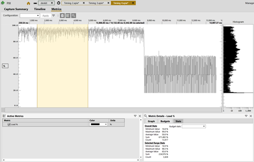Switch to the Graph tab
The width and height of the screenshot is (254, 162).
151,121
